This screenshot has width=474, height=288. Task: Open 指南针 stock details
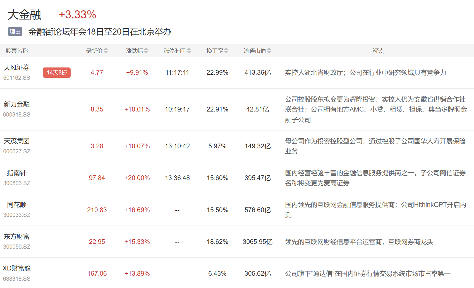coord(17,173)
